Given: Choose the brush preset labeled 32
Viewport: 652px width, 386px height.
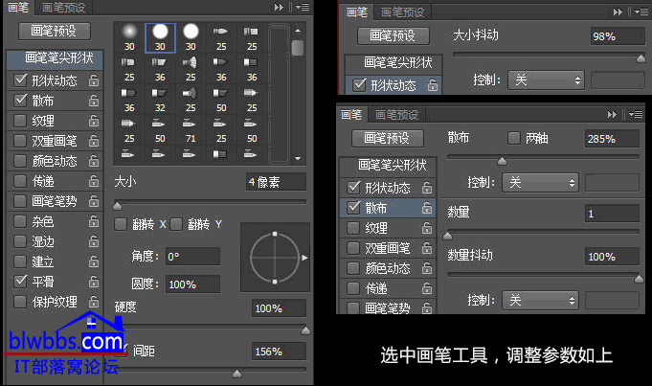Looking at the screenshot, I should tap(160, 100).
